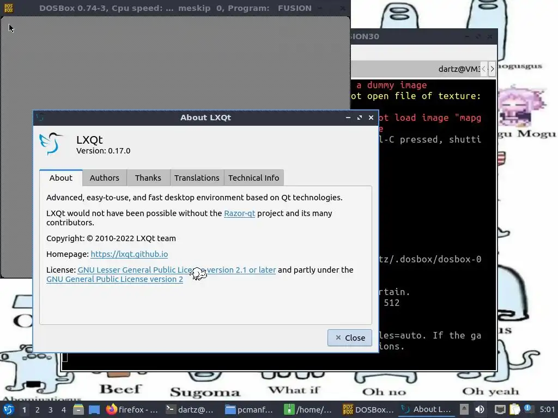This screenshot has height=418, width=558.
Task: Click the update notification tray icon
Action: (529, 409)
